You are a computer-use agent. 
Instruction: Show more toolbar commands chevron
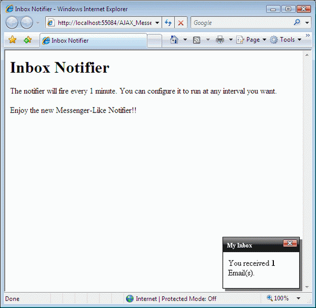tap(308, 35)
